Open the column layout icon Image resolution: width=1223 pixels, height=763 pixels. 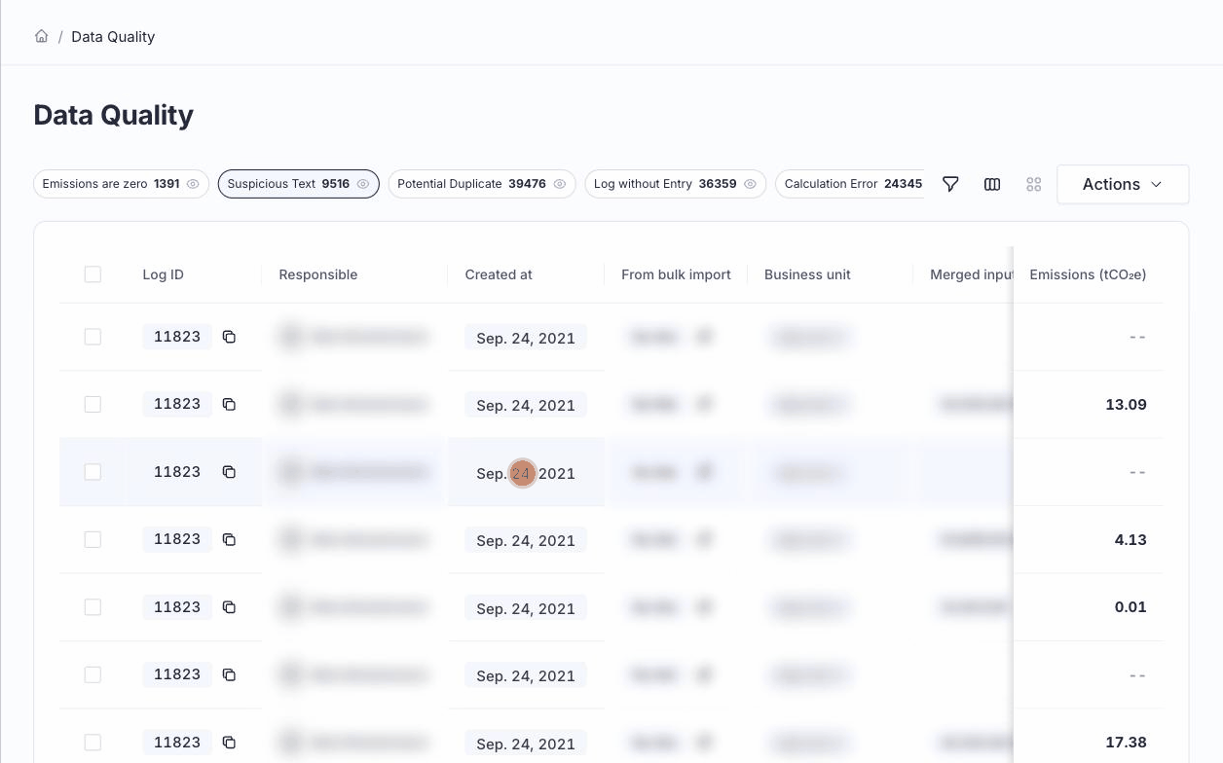tap(992, 184)
